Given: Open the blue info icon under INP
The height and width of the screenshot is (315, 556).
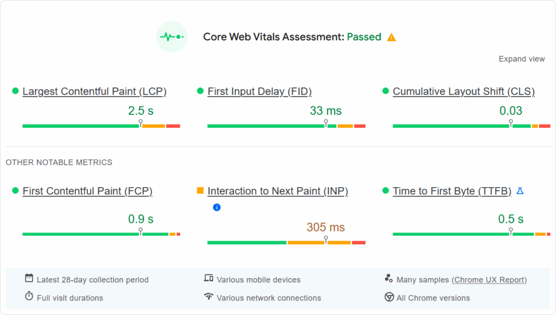Looking at the screenshot, I should pyautogui.click(x=217, y=207).
